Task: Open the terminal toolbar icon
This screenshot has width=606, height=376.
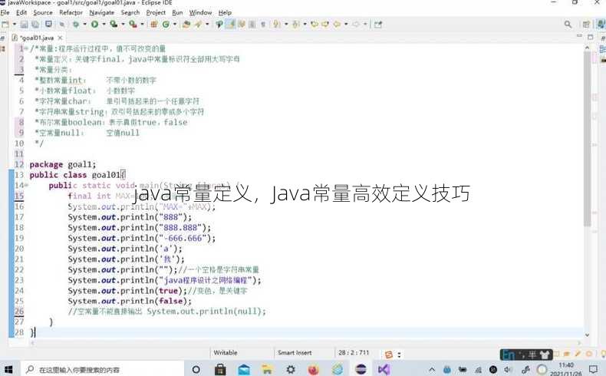Action: 48,25
